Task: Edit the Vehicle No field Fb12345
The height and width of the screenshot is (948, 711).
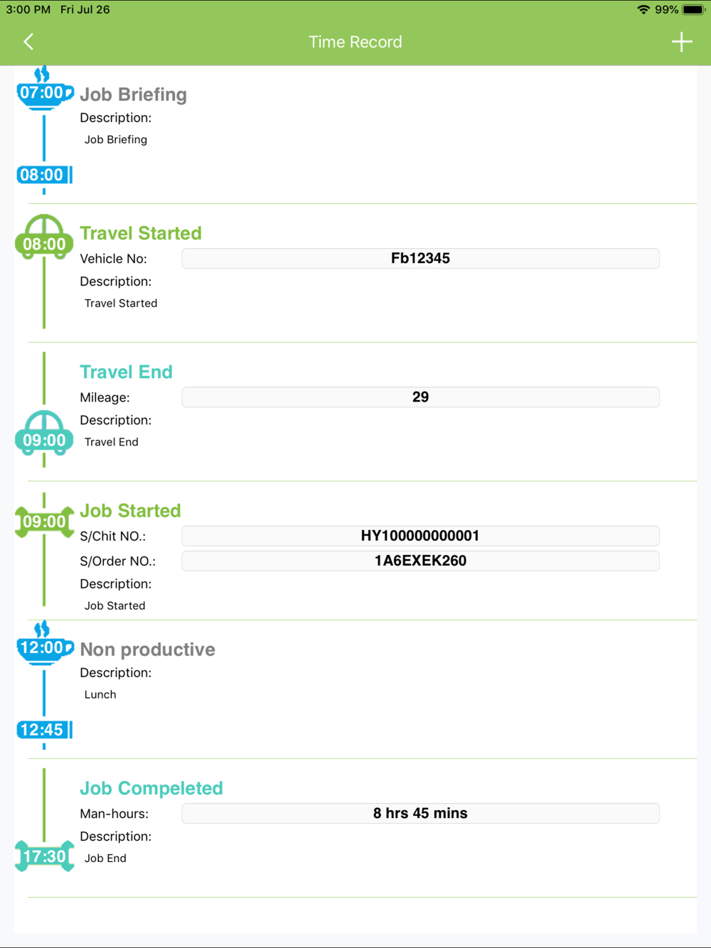Action: [420, 259]
